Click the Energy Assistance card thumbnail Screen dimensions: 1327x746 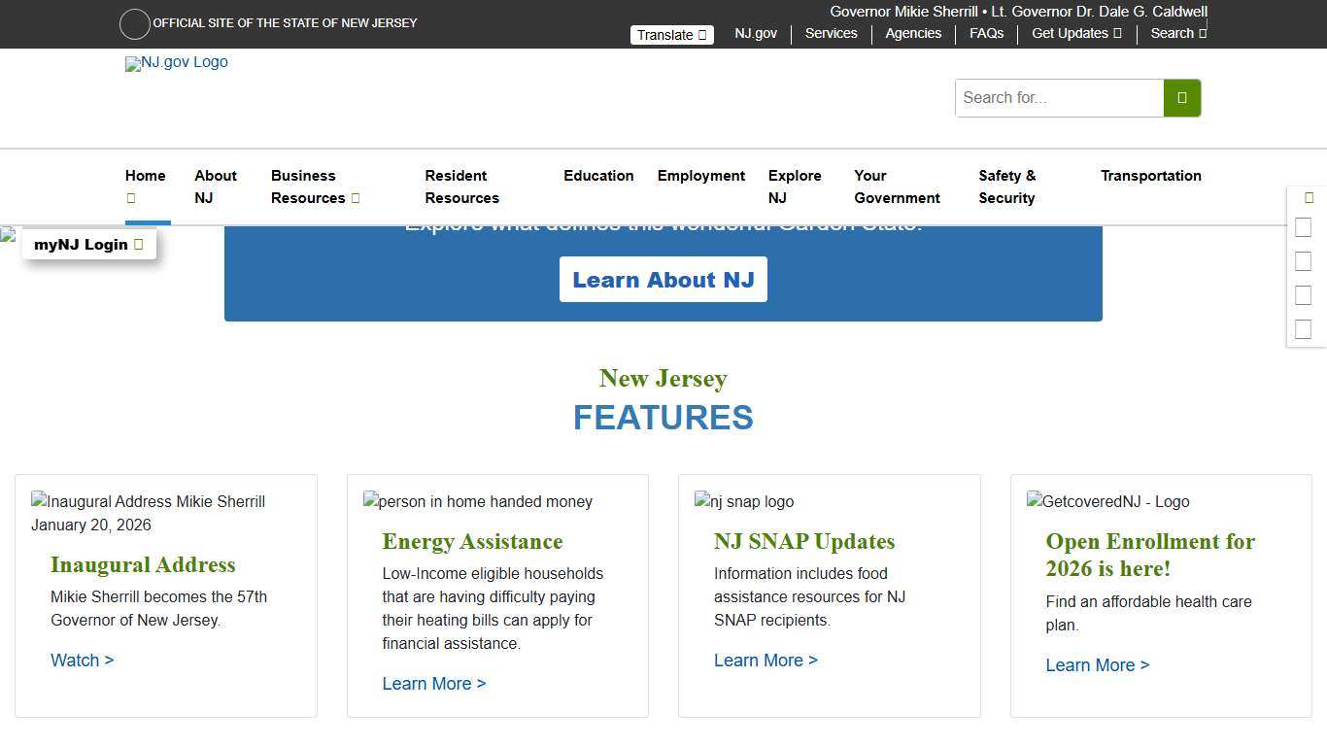(x=477, y=501)
